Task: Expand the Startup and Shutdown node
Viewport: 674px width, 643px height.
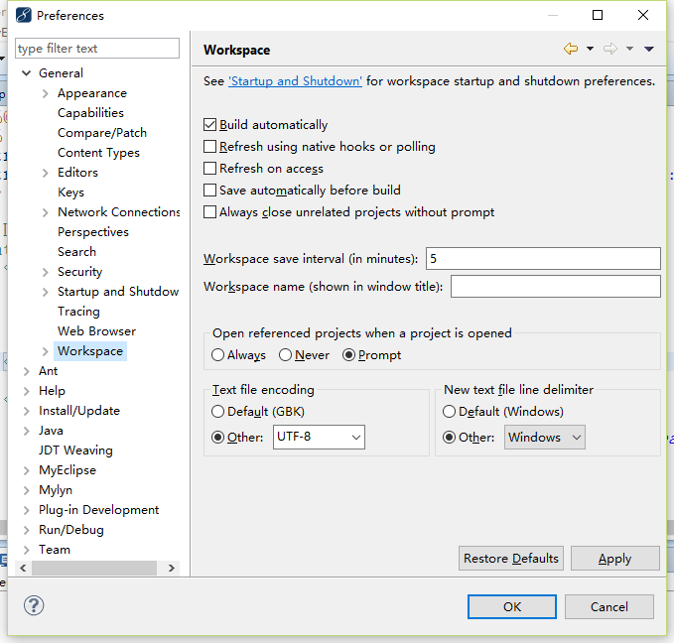Action: (x=46, y=292)
